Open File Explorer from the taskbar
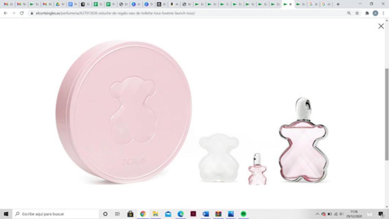 155,214
